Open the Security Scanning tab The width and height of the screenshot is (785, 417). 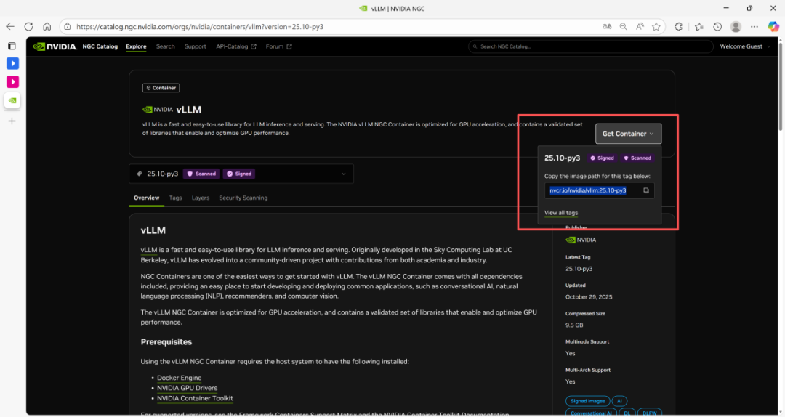coord(243,198)
